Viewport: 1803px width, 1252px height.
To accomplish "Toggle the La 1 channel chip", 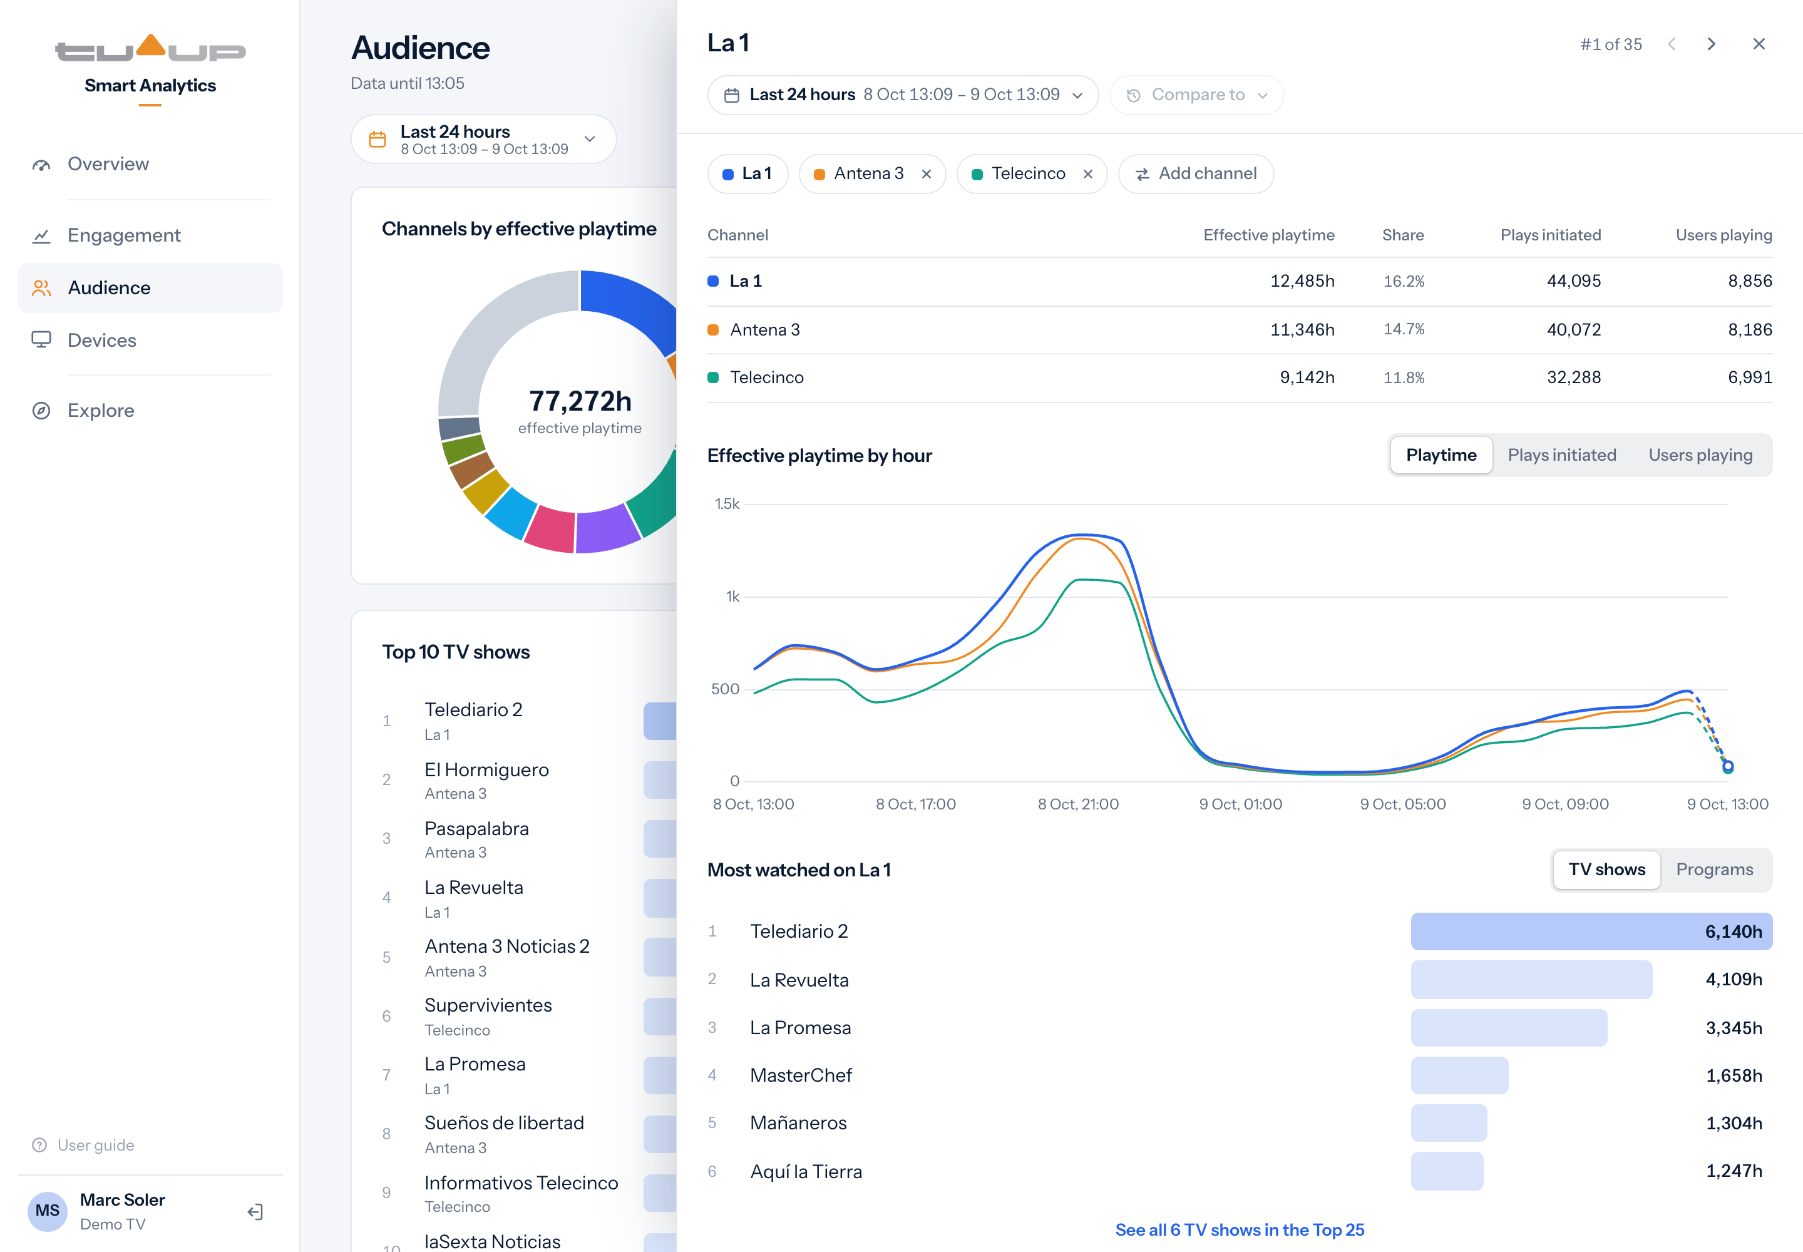I will tap(747, 174).
